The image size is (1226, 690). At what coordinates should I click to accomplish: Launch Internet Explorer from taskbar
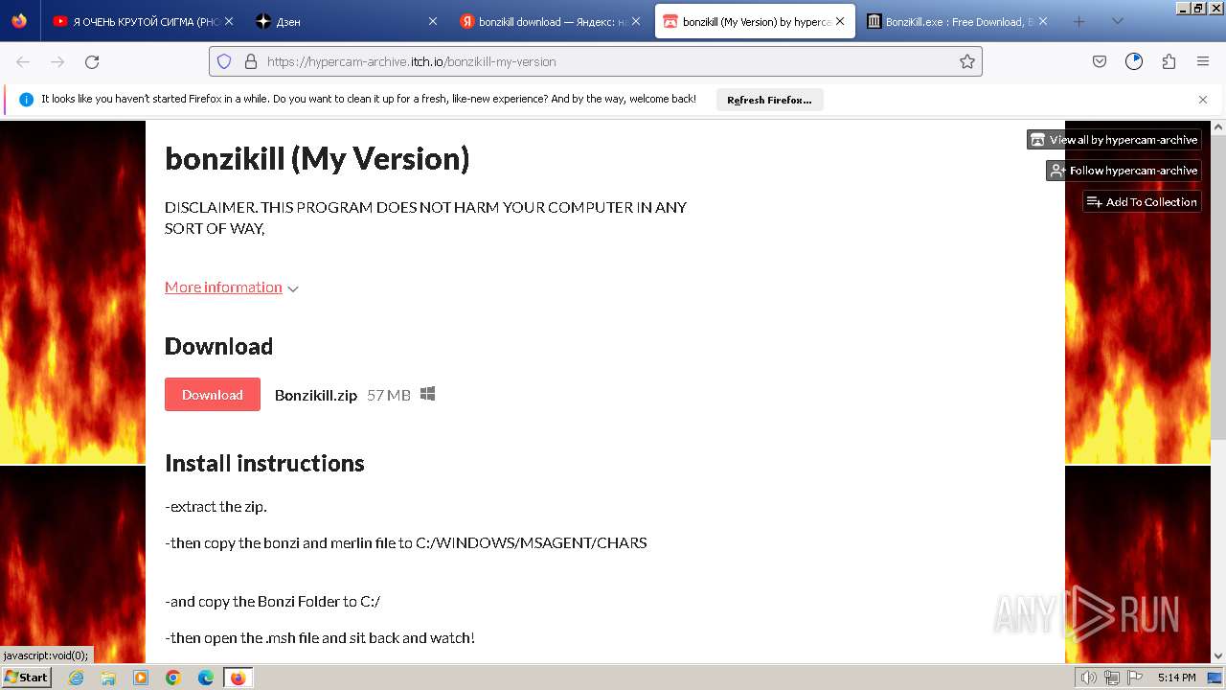point(76,678)
